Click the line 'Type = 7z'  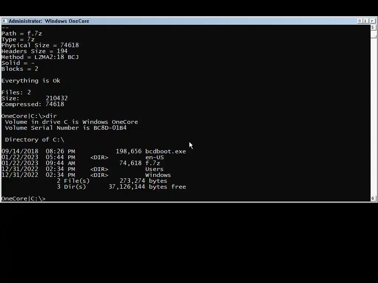18,39
